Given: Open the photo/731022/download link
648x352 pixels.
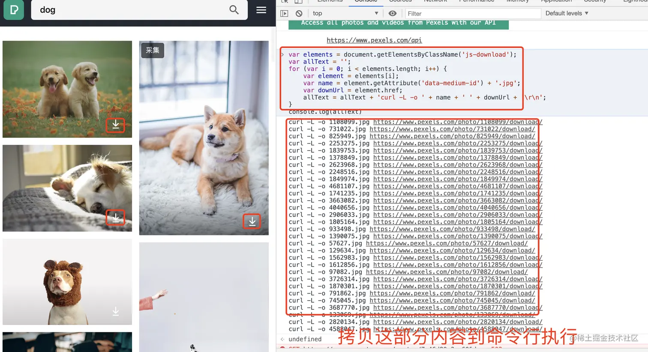Looking at the screenshot, I should click(452, 129).
